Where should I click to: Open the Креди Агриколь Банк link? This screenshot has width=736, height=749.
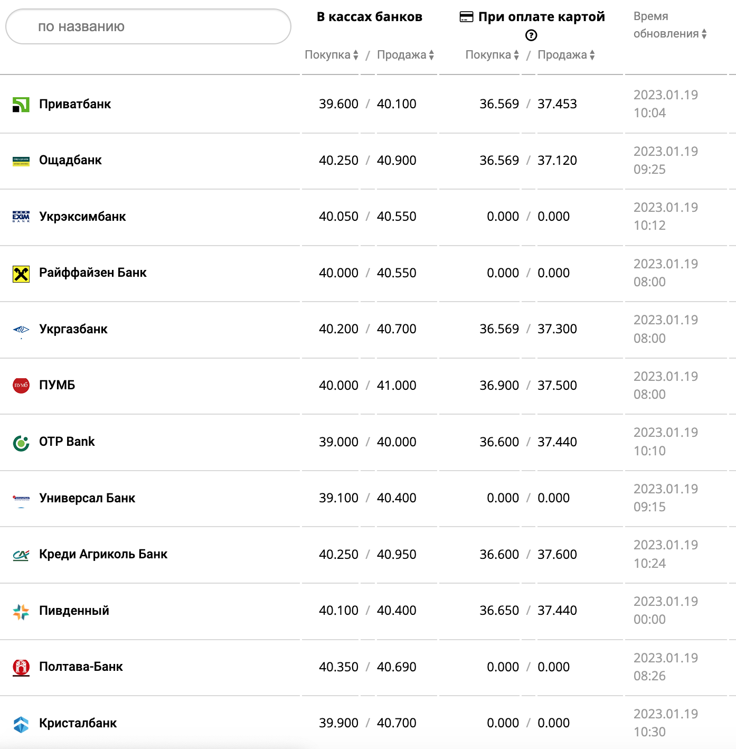click(103, 554)
